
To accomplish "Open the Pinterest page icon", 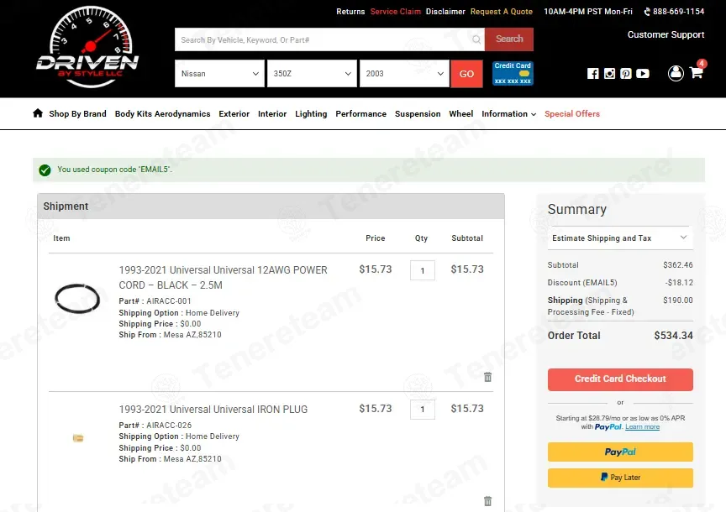I will 626,74.
